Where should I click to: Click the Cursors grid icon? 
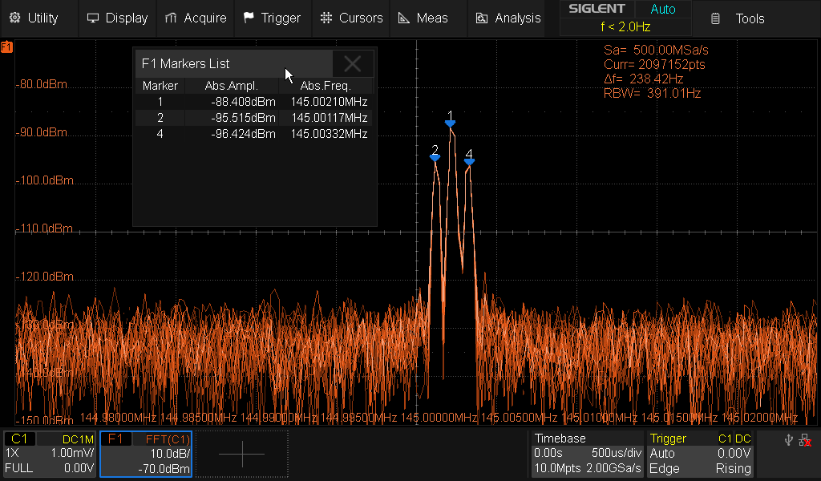click(x=326, y=18)
